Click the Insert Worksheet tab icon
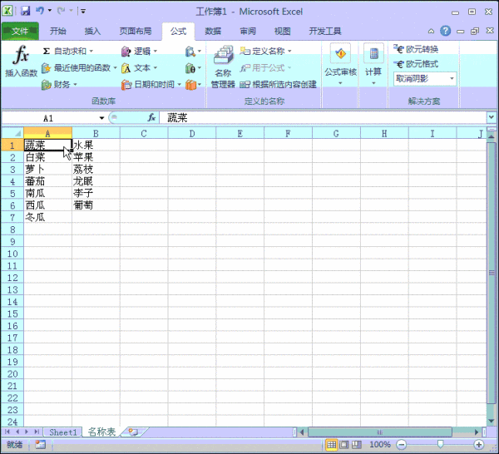 (134, 432)
